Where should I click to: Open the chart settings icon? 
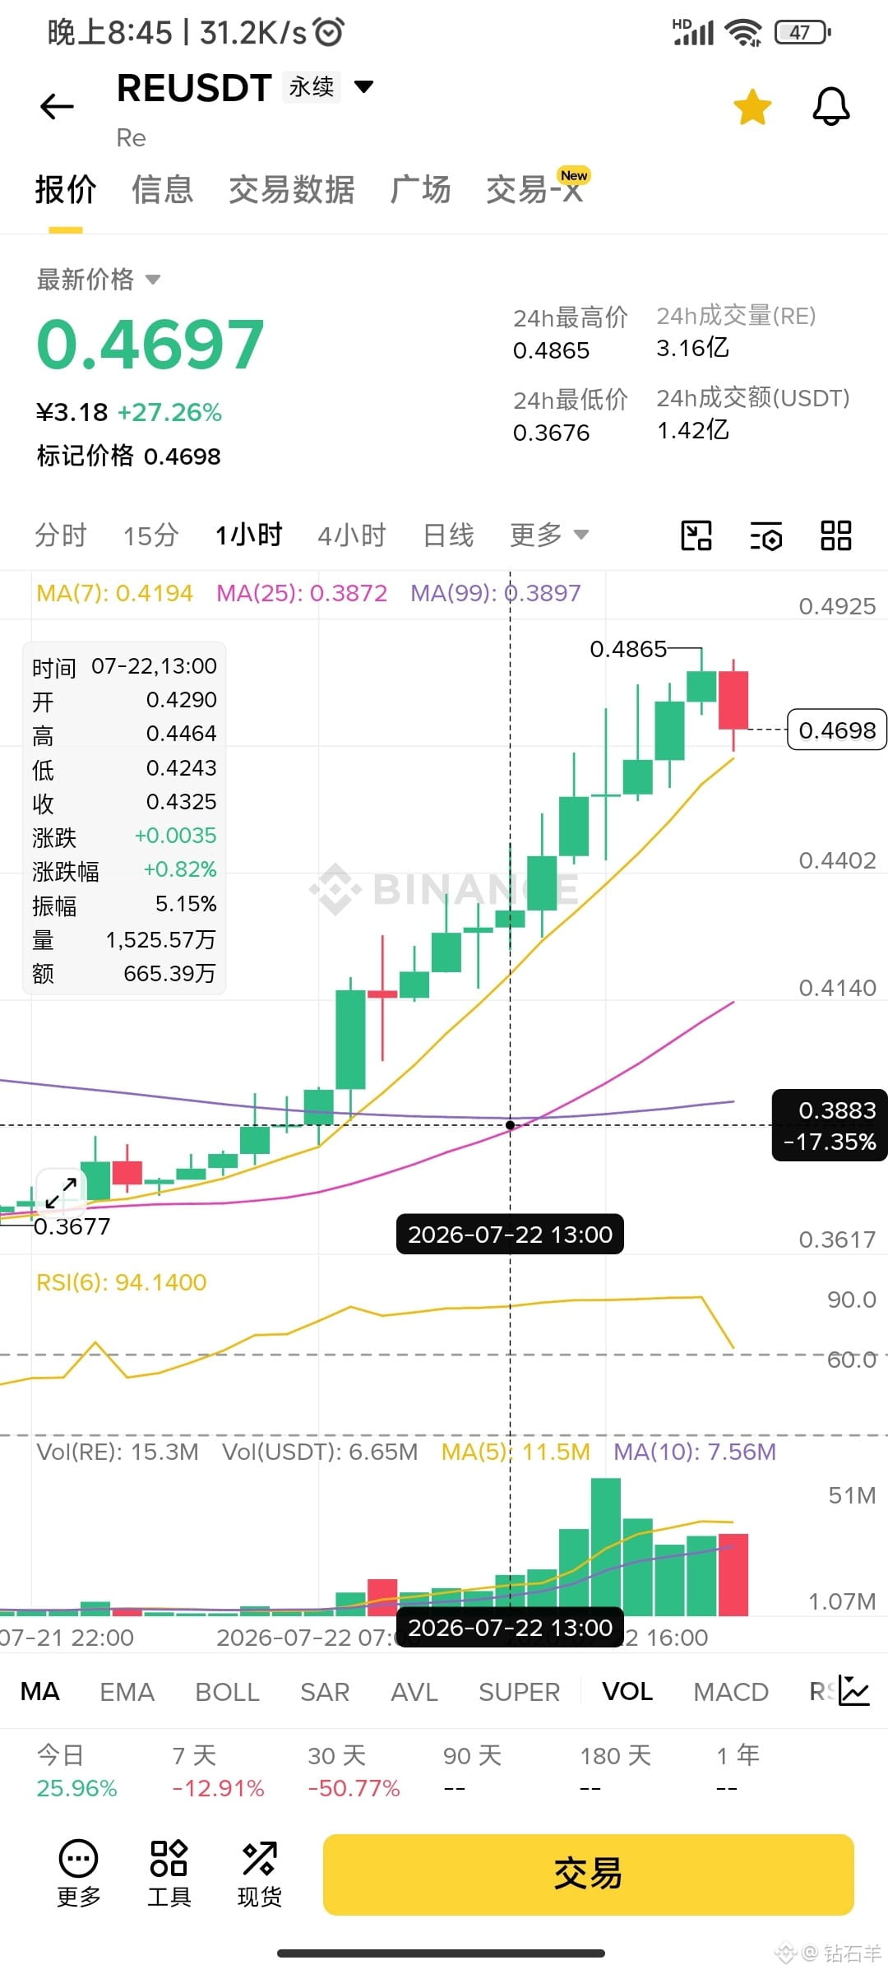(x=766, y=536)
